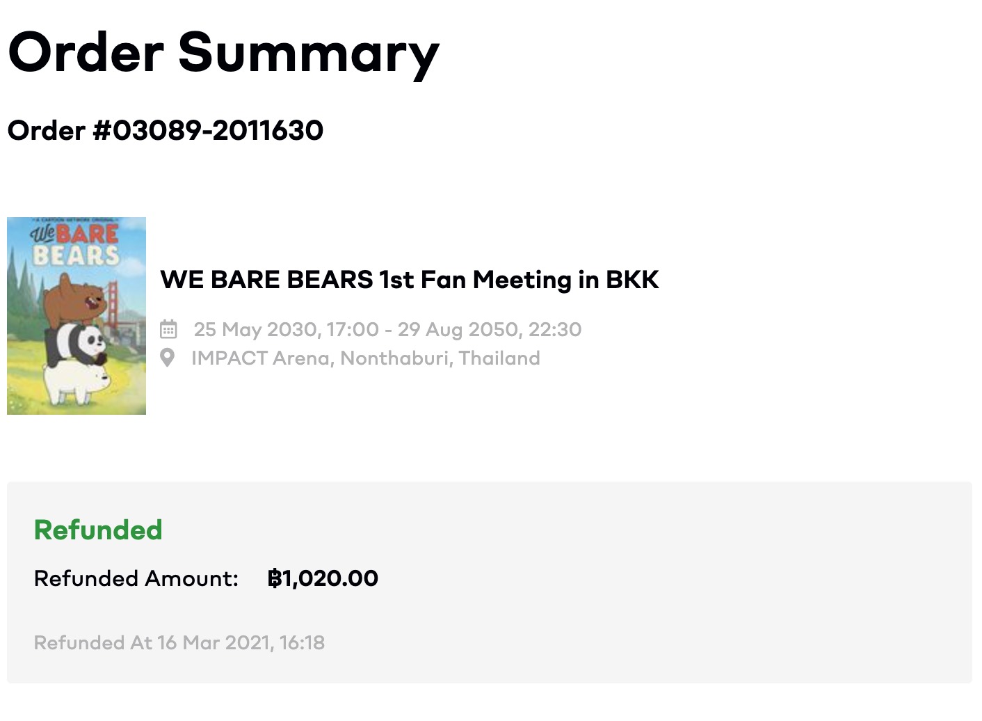982x721 pixels.
Task: Click the event date range text
Action: (387, 329)
